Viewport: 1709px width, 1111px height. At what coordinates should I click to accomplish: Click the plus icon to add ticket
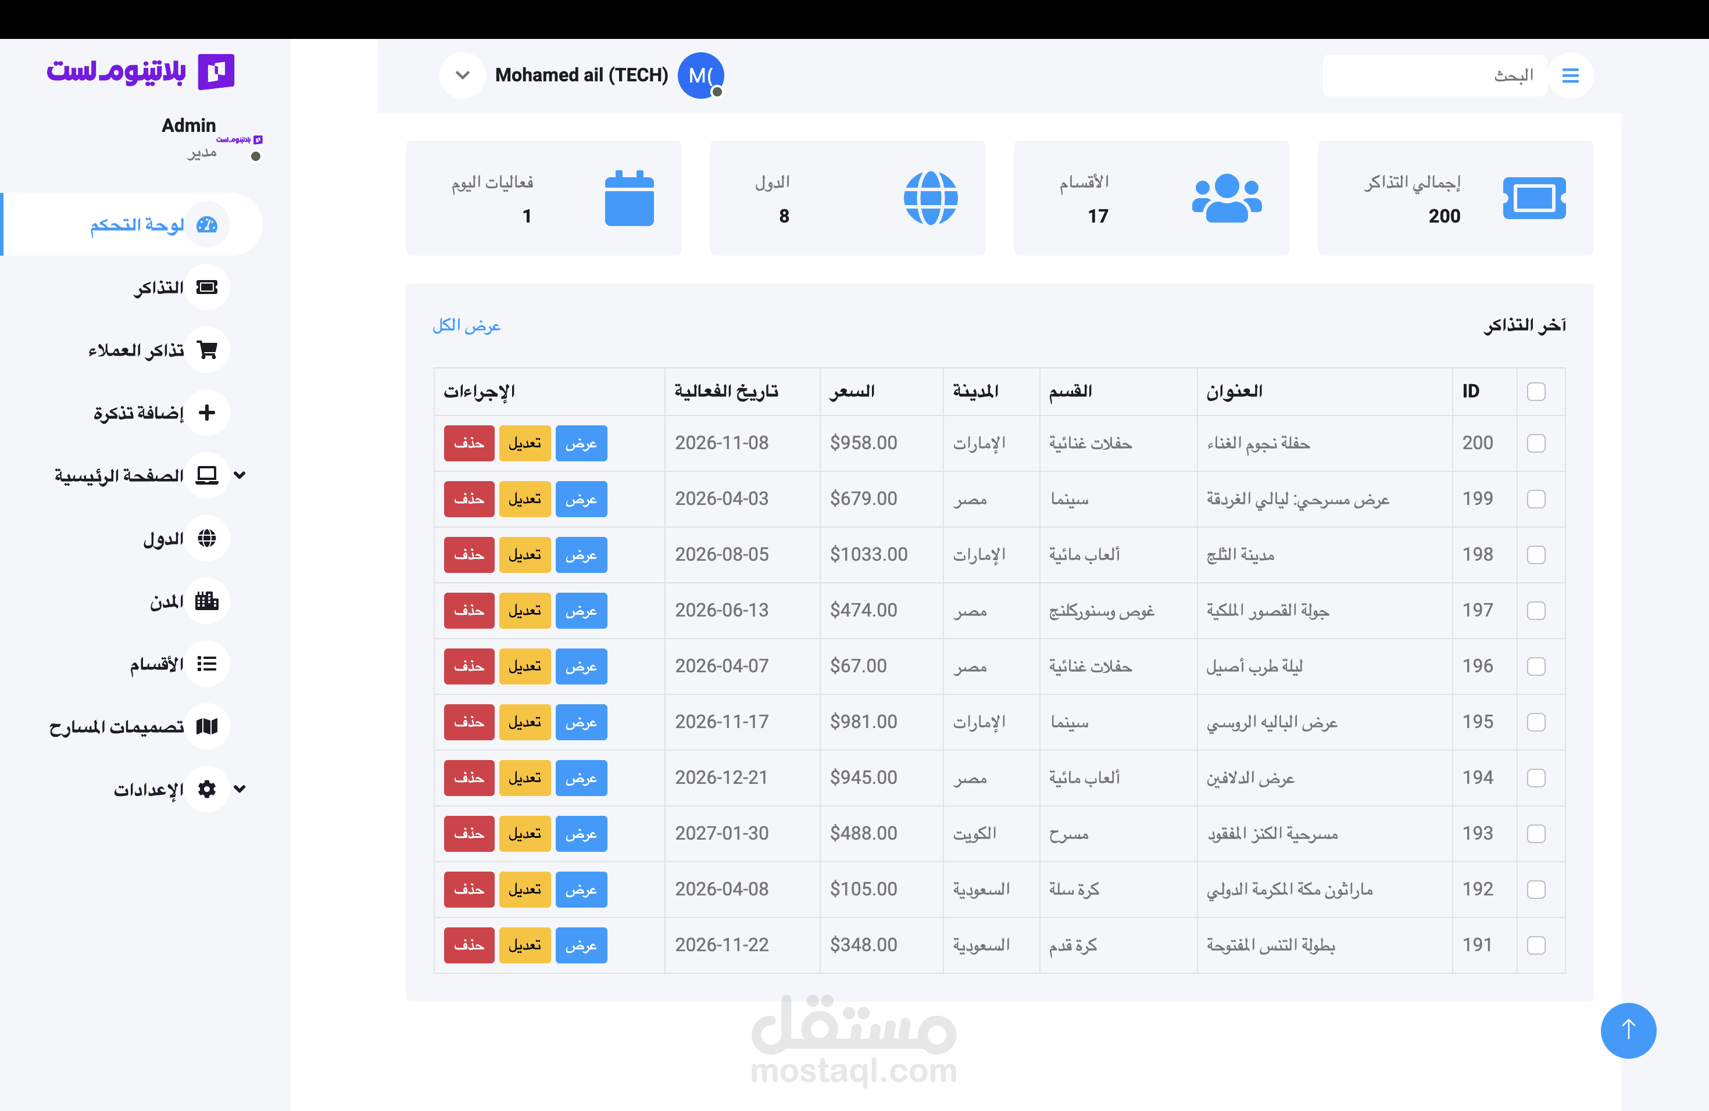[x=207, y=412]
